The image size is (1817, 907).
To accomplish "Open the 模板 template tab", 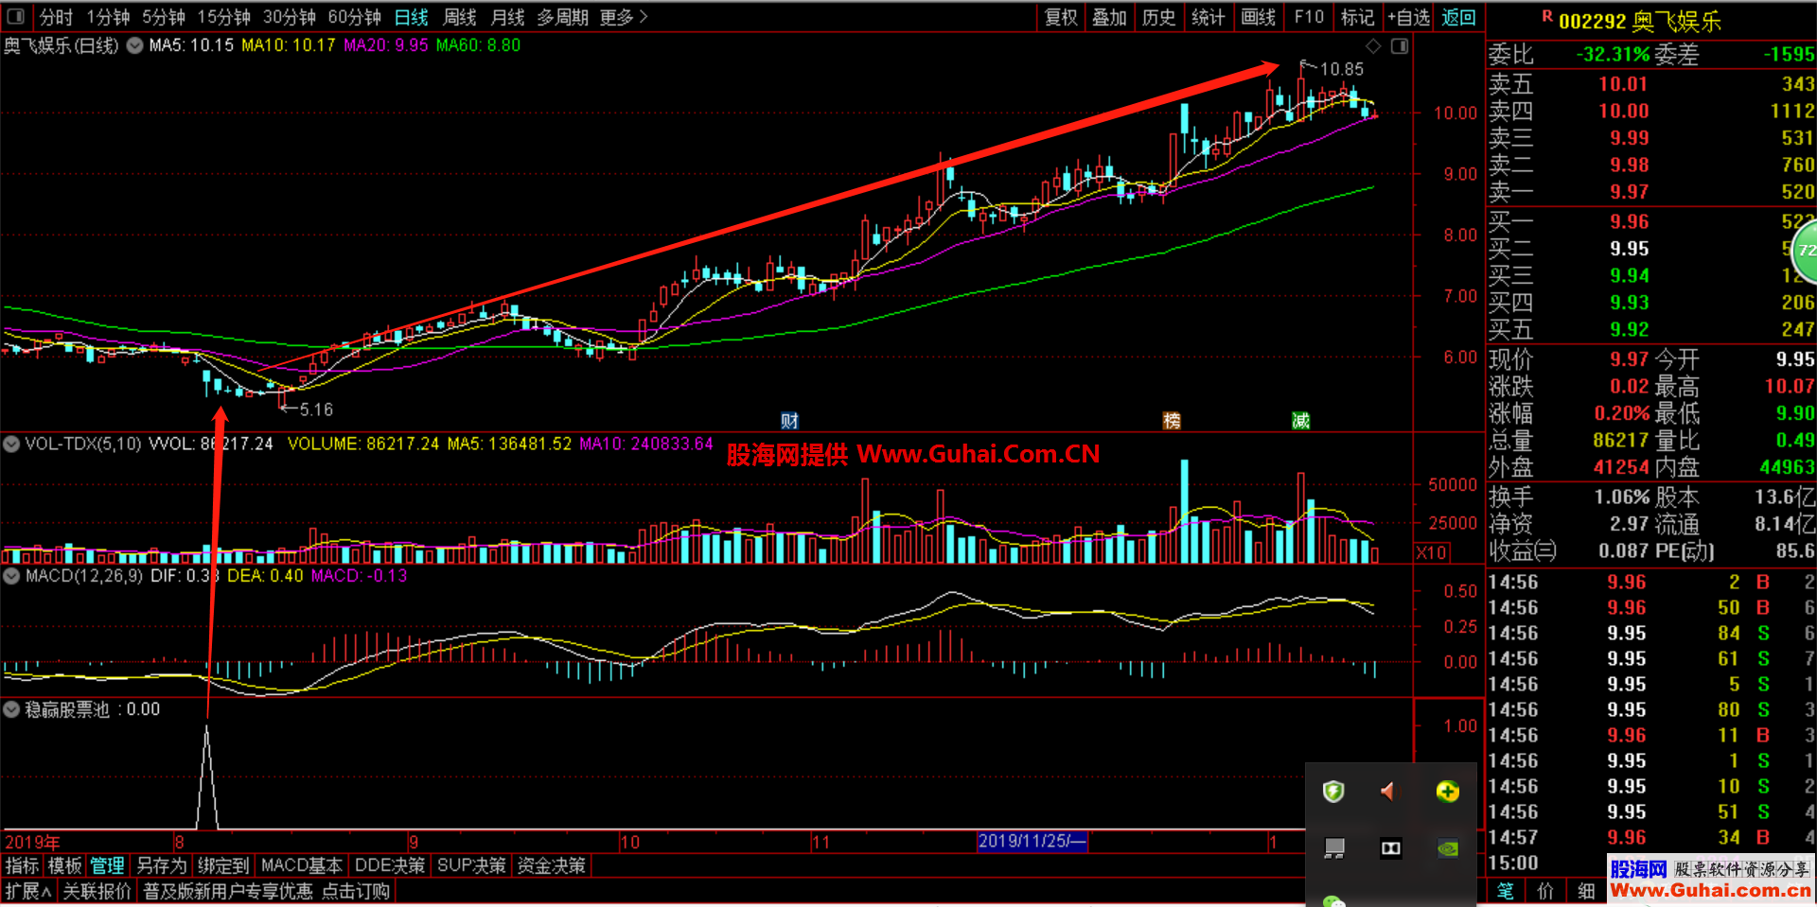I will (x=65, y=865).
